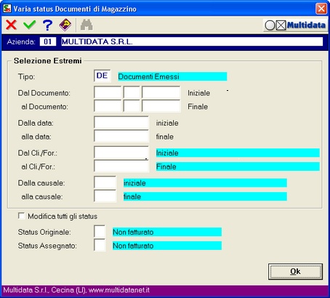The image size is (330, 298).
Task: Click the Dal Cli./For. input field
Action: (121, 153)
